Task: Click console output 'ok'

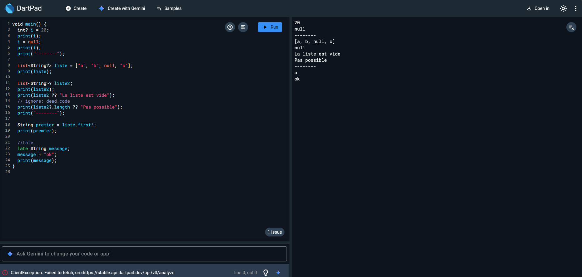Action: [x=297, y=79]
